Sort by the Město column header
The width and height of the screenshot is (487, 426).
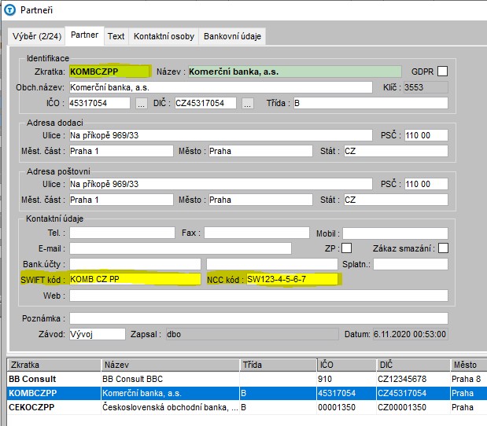tap(469, 365)
